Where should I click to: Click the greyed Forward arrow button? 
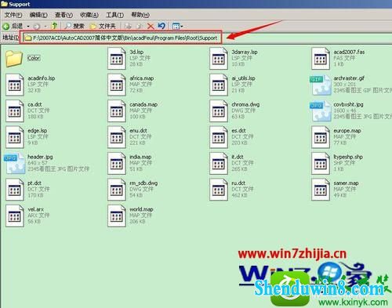(x=37, y=27)
